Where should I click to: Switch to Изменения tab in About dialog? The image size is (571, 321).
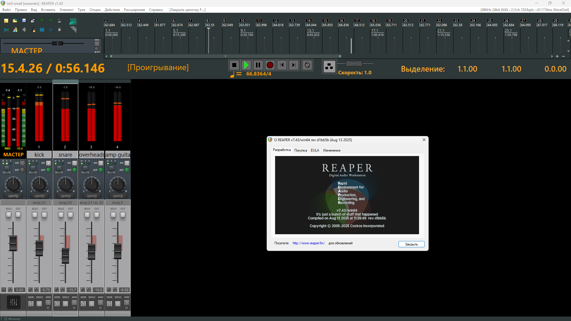coord(332,150)
